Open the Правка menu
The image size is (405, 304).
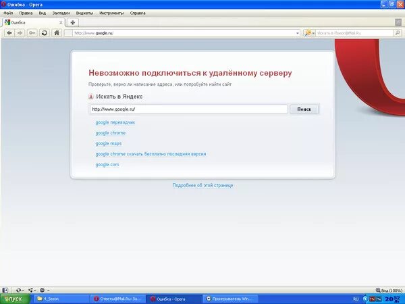(x=26, y=13)
